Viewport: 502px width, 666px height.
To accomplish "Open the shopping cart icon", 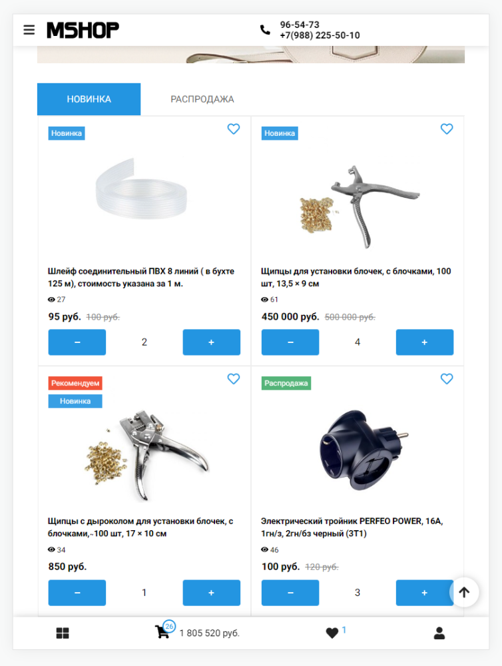I will [x=162, y=631].
